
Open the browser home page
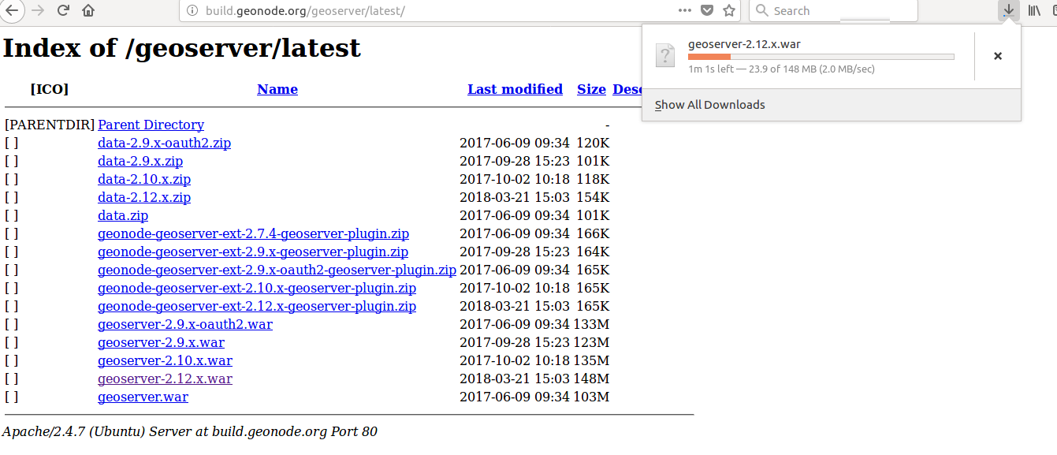coord(88,10)
